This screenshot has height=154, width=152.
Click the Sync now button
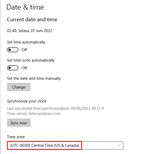click(x=19, y=123)
